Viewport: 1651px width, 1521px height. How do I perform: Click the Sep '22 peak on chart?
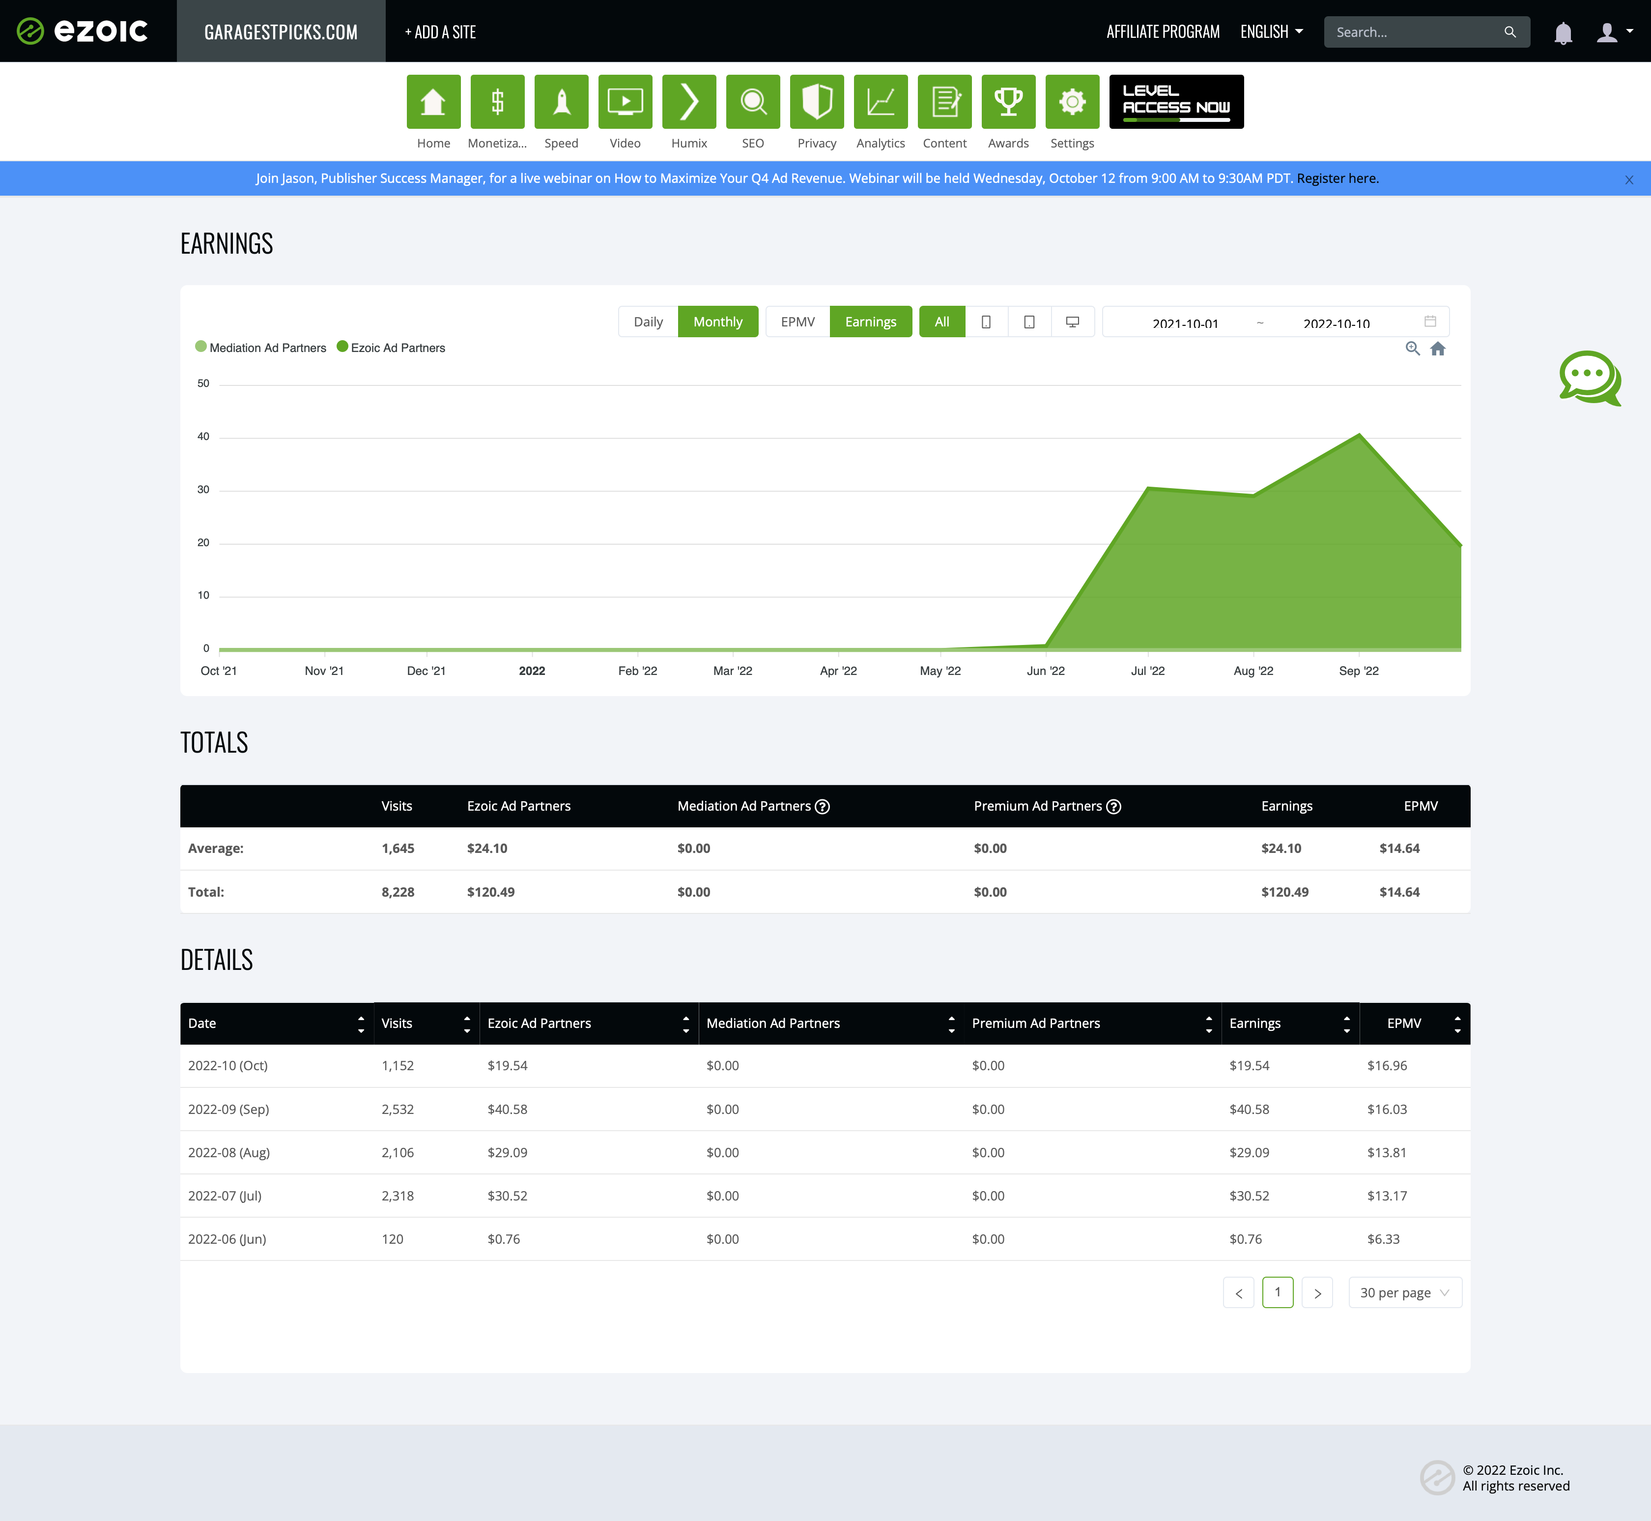[x=1359, y=435]
